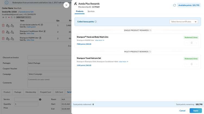Click the Start time field 01:45 AM
Viewport: 204px width, 114px height.
pos(66,104)
